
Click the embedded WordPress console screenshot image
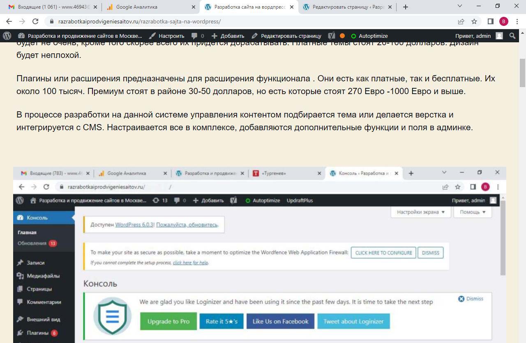[259, 255]
